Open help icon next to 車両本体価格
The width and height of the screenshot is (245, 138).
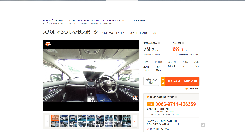159,43
